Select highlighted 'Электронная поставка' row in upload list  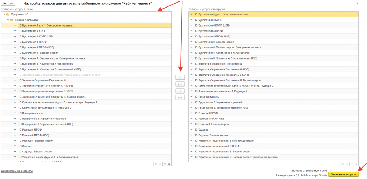tap(273, 14)
